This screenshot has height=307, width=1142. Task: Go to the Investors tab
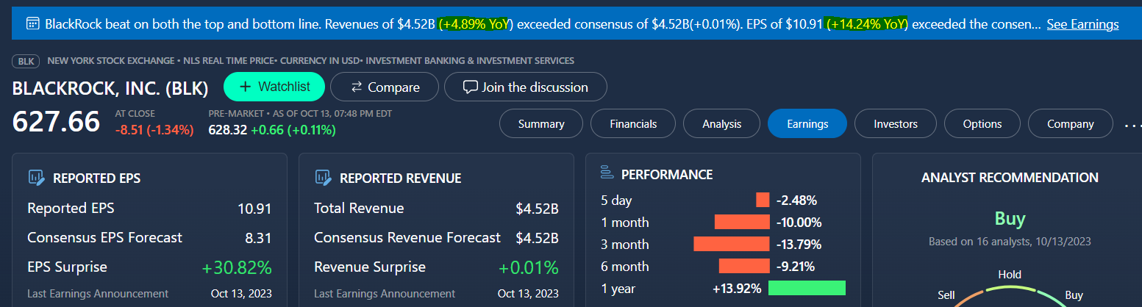(x=896, y=124)
